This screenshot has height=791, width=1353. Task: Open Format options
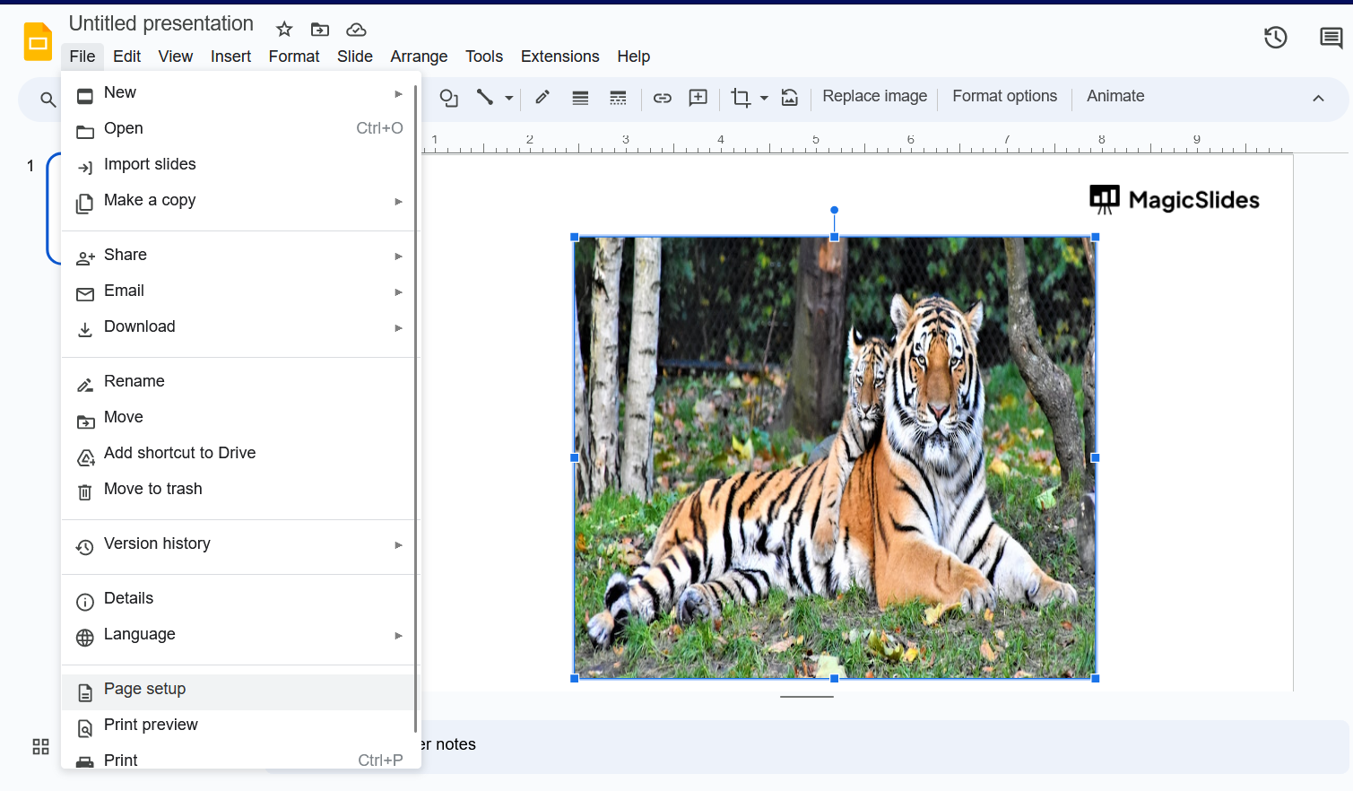coord(1004,96)
